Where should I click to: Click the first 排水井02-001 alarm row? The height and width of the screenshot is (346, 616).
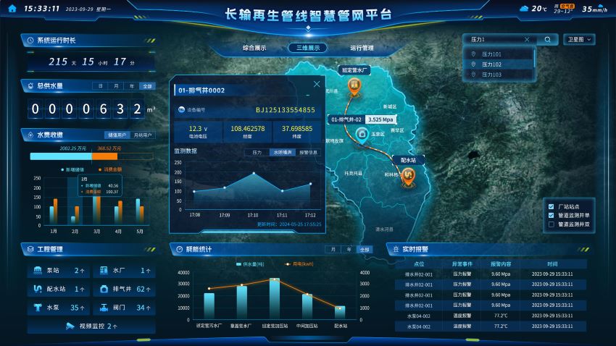[491, 274]
